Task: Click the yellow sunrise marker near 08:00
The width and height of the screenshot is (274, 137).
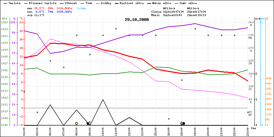Action: click(x=76, y=123)
